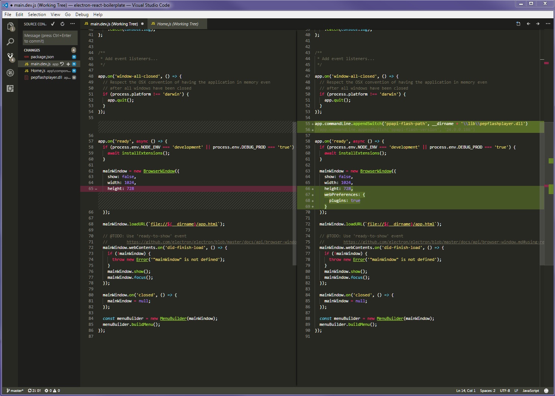Click Ln 14, Col 1 cursor position
The image size is (555, 396).
coord(466,391)
